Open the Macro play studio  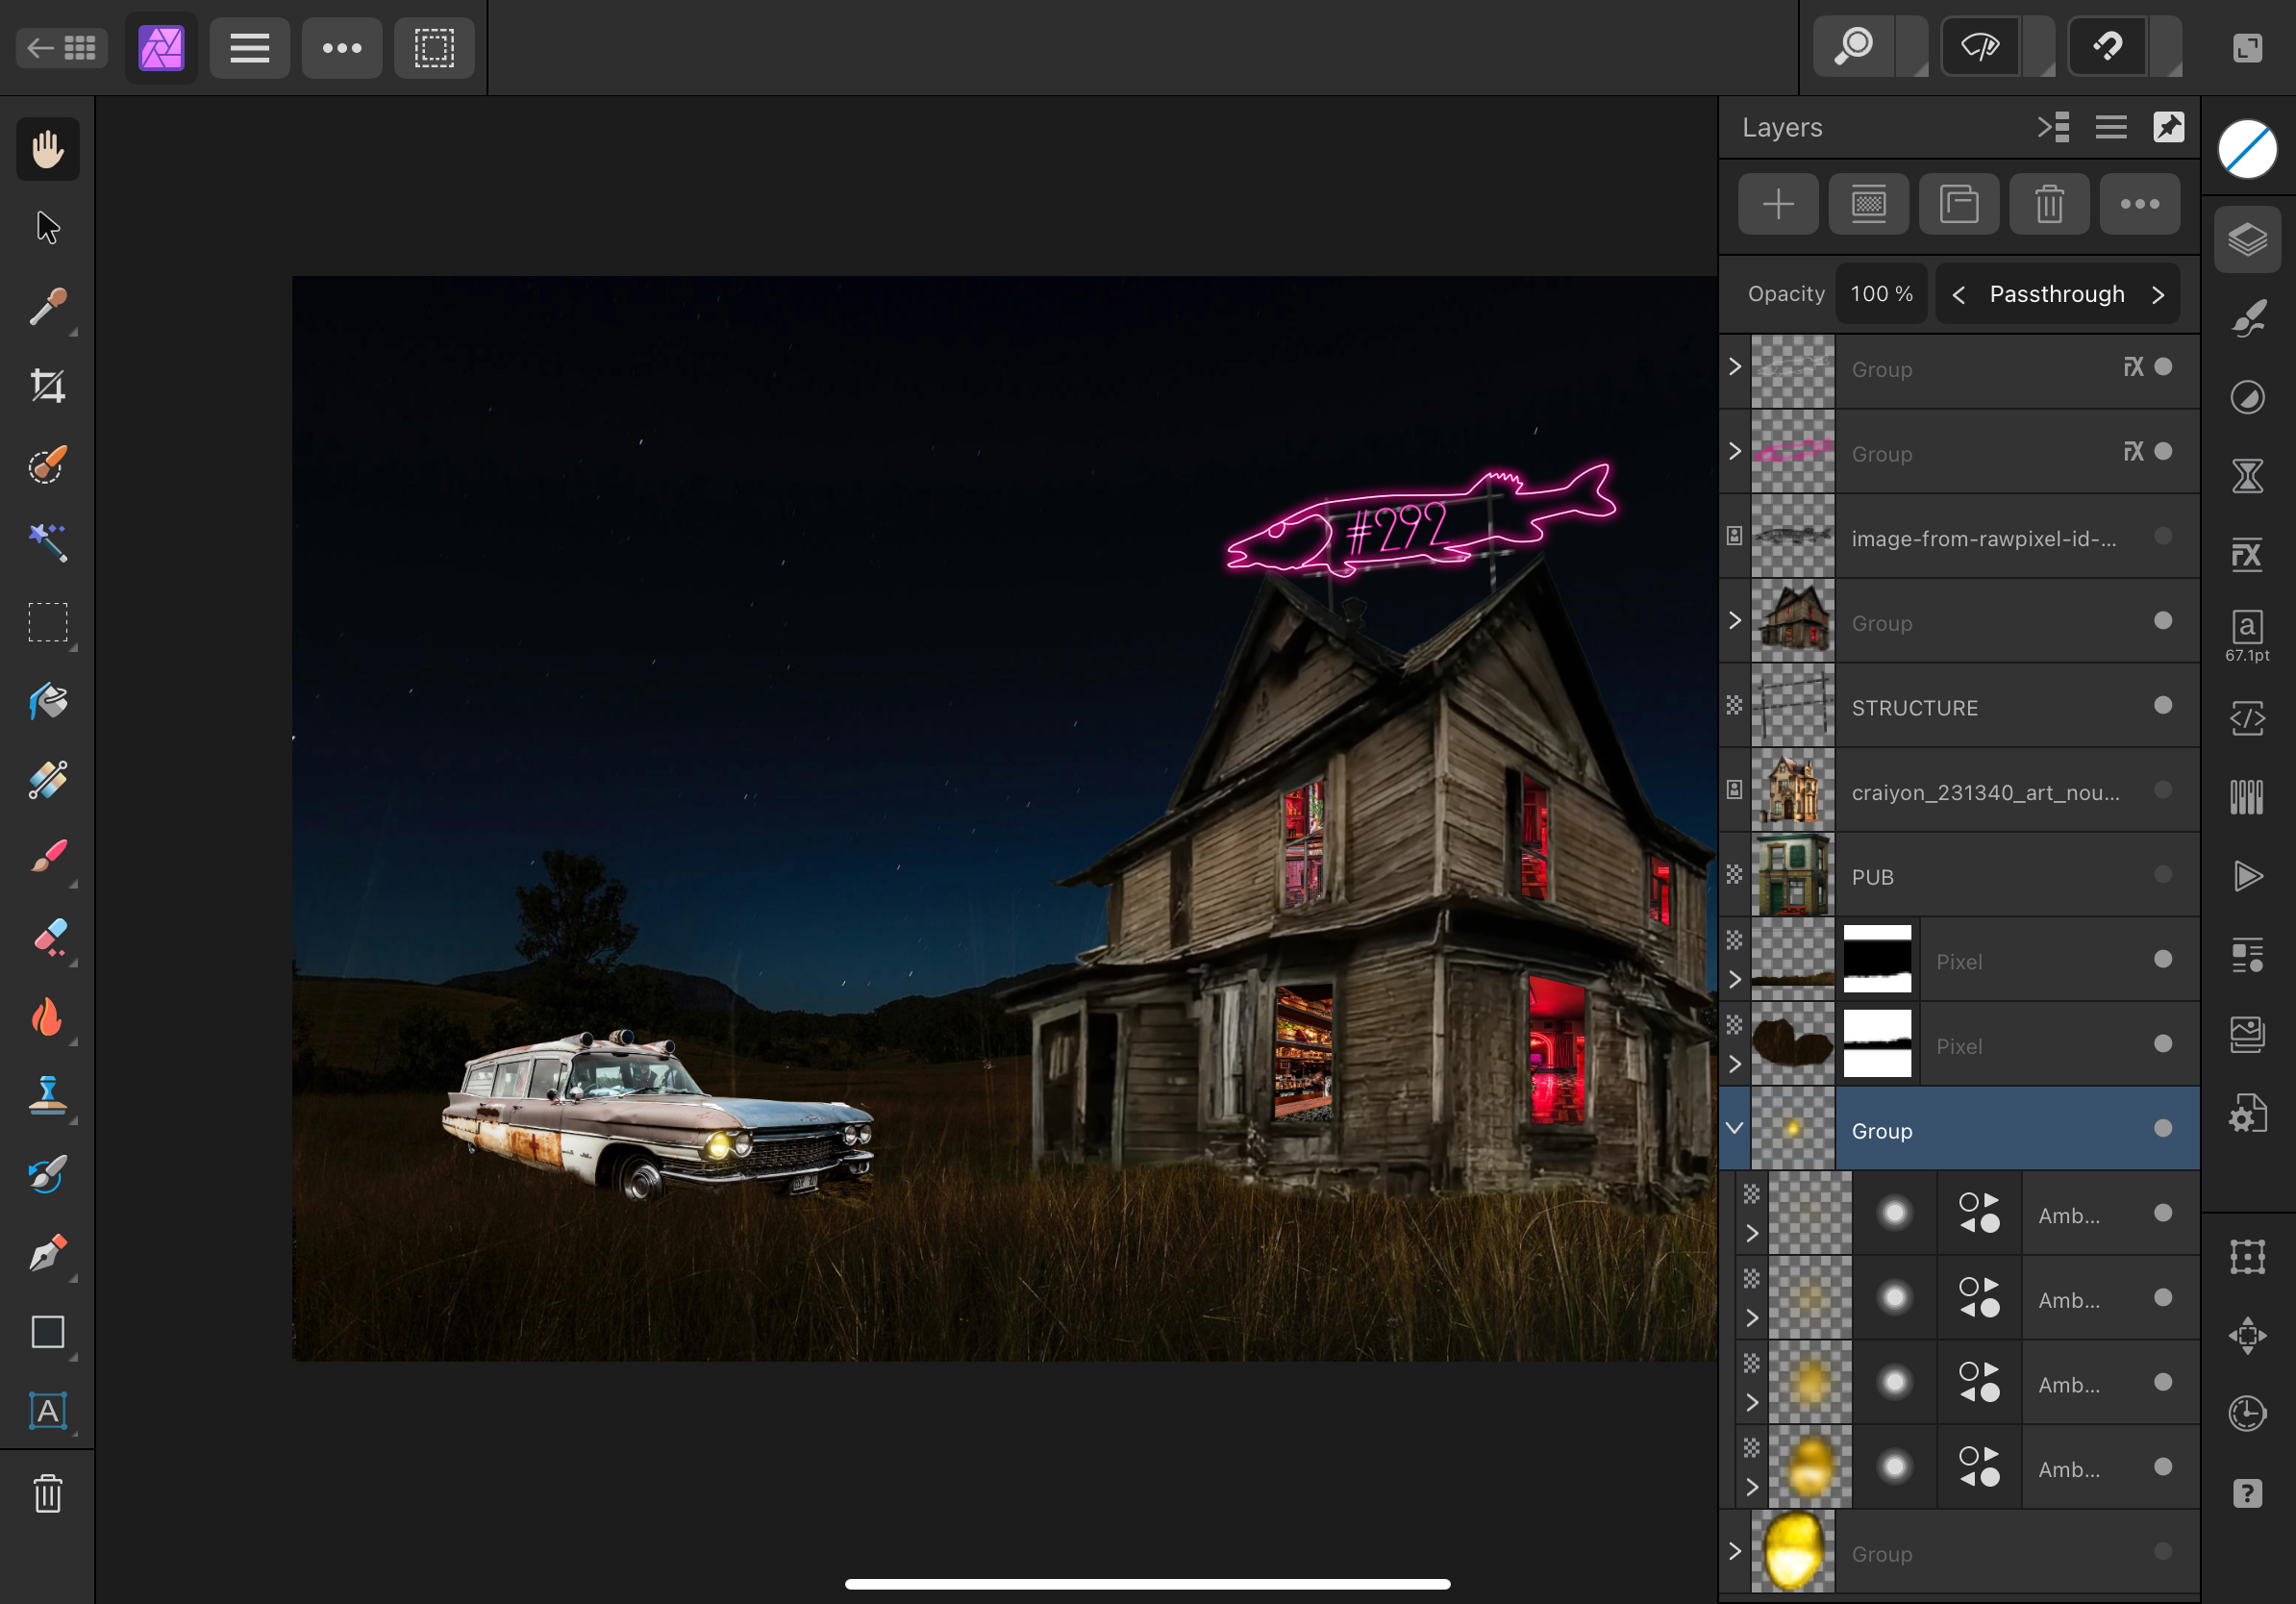(2247, 877)
